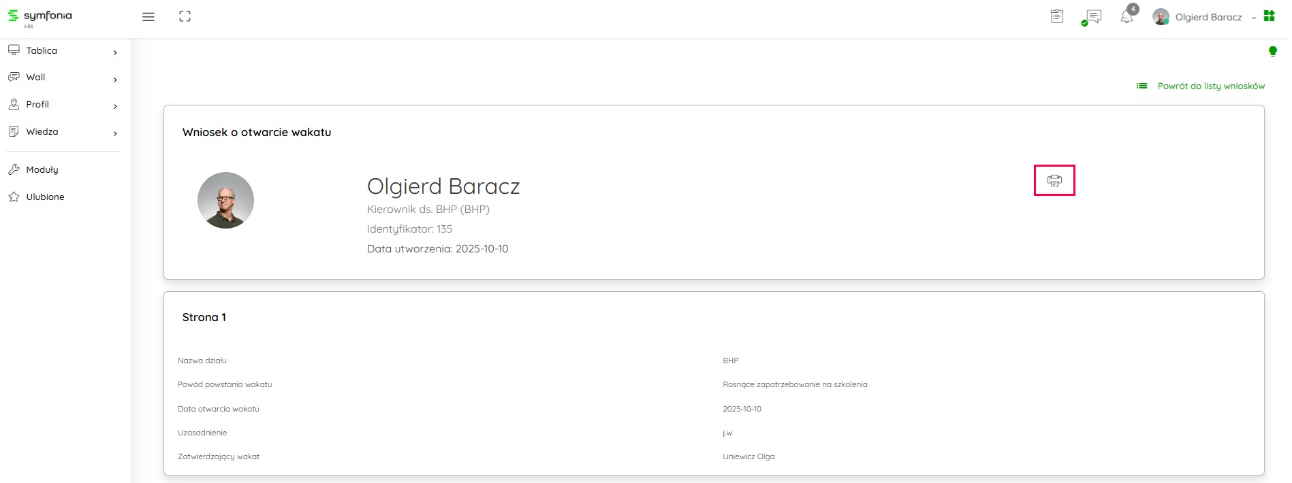Image resolution: width=1292 pixels, height=483 pixels.
Task: Click the large profile photo of Olgierd
Action: (225, 200)
